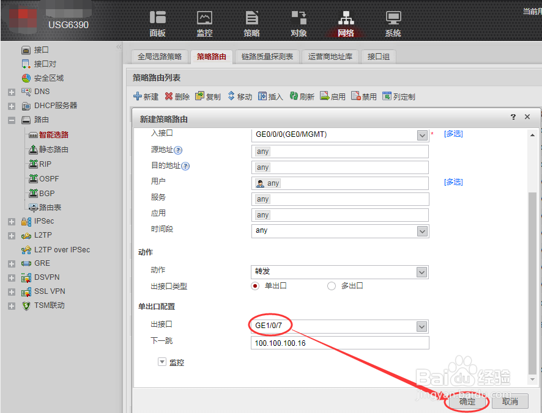Viewport: 542px width, 413px height.
Task: Collapse the 路由 tree node
Action: click(12, 120)
